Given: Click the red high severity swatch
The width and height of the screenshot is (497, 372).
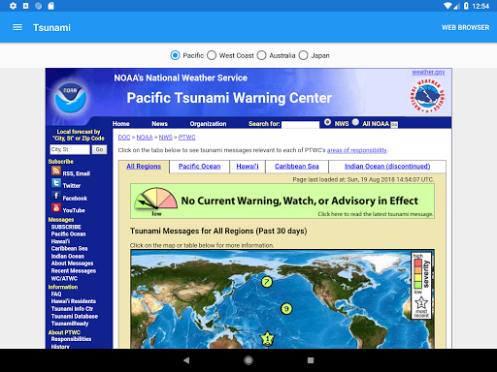Looking at the screenshot, I should (x=417, y=263).
